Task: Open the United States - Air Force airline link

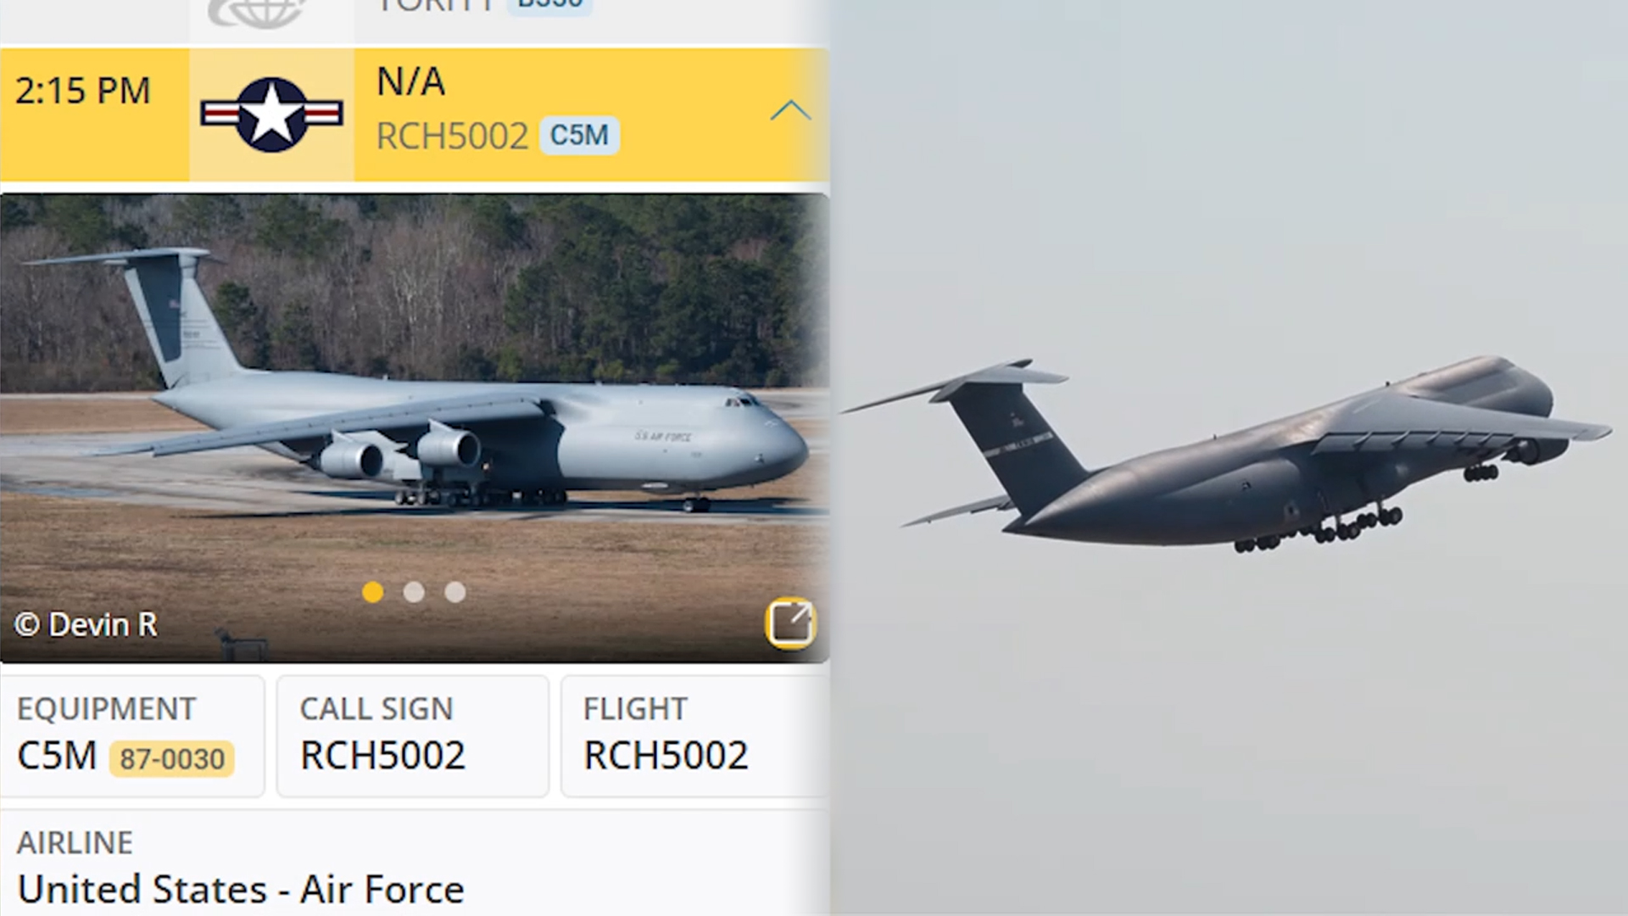Action: [241, 890]
